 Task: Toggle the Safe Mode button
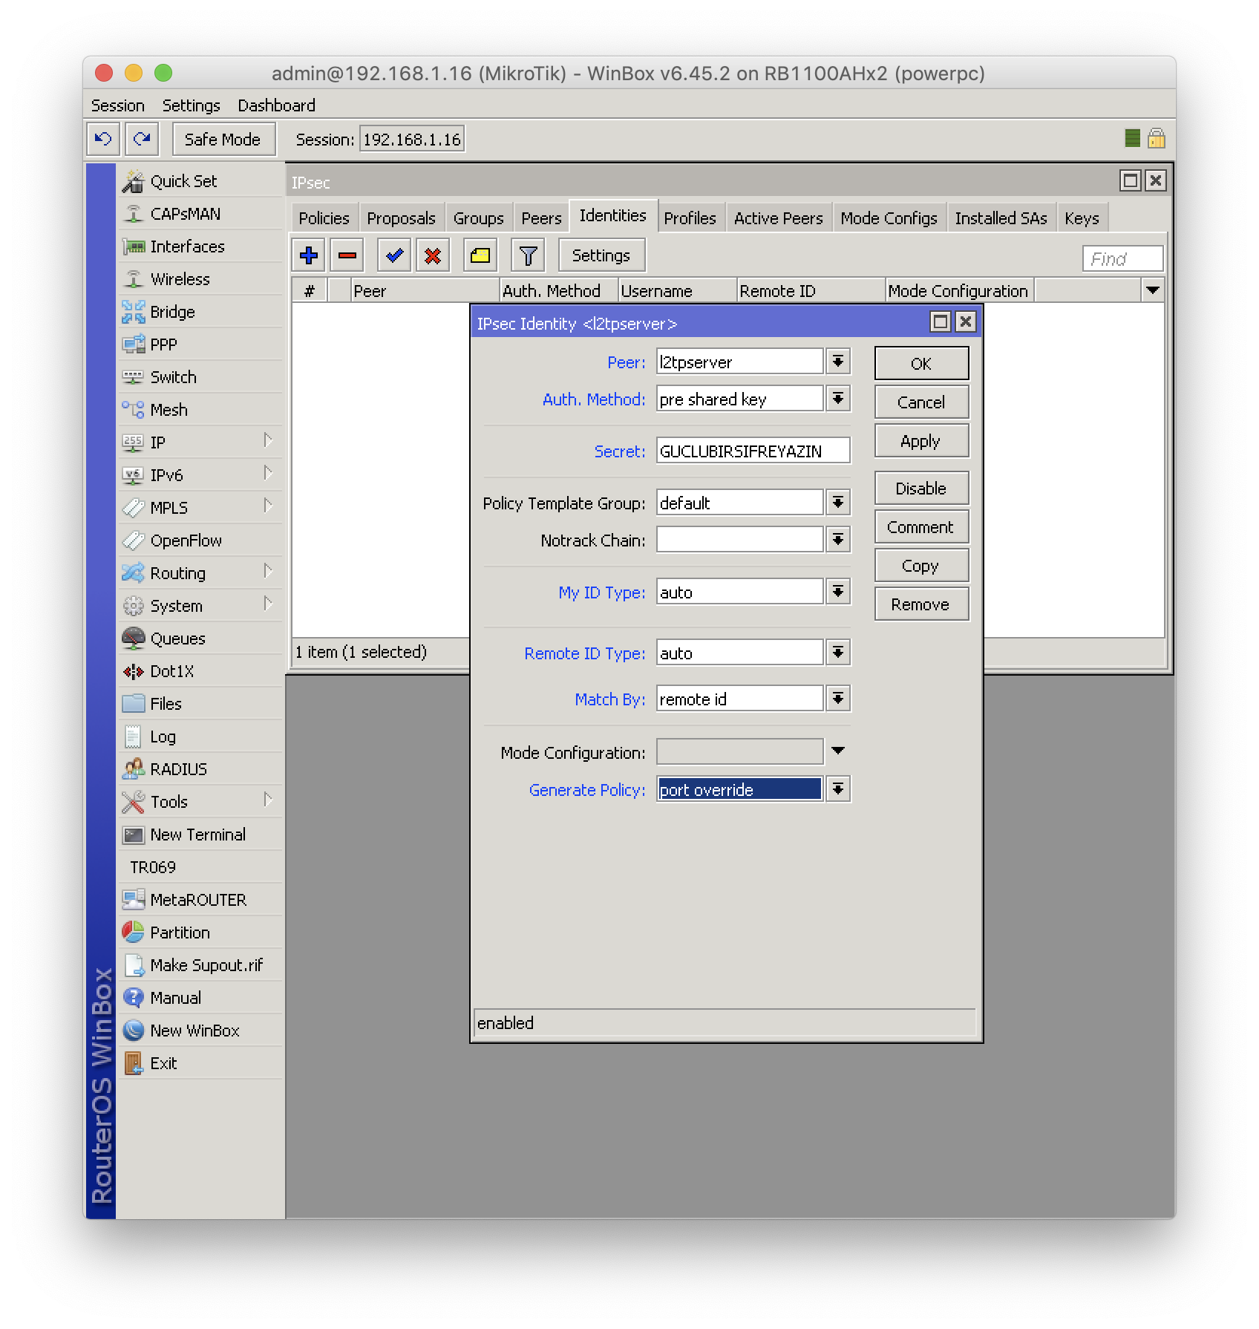223,140
